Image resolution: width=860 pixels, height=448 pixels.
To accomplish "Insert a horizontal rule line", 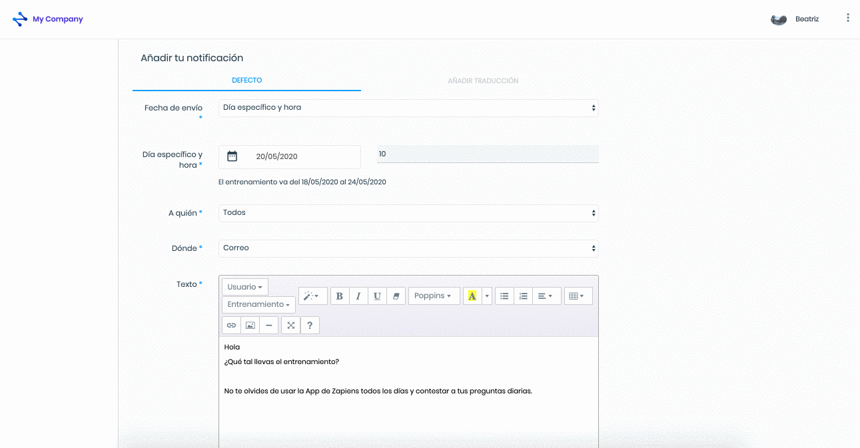I will click(x=268, y=325).
